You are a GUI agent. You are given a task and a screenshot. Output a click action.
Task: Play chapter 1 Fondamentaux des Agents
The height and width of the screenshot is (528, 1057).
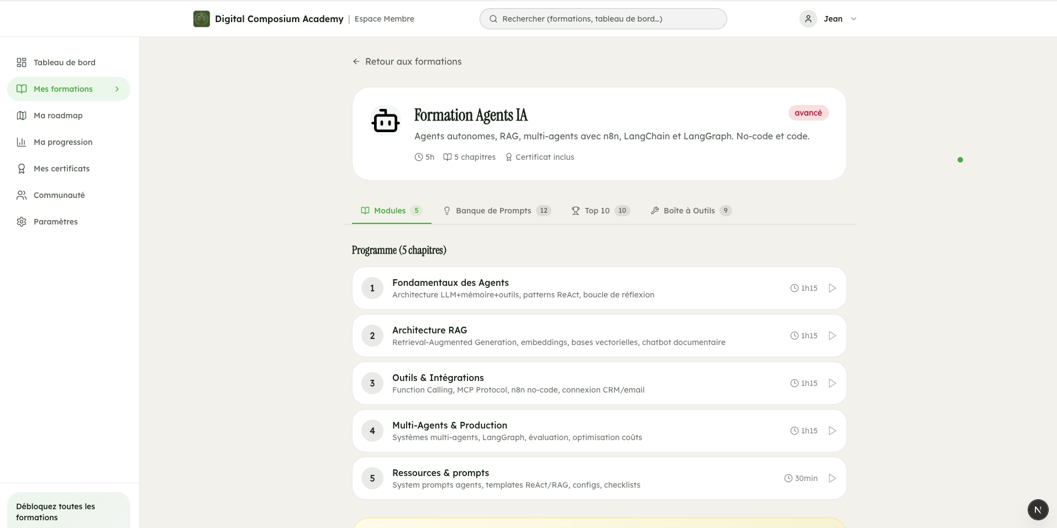832,287
